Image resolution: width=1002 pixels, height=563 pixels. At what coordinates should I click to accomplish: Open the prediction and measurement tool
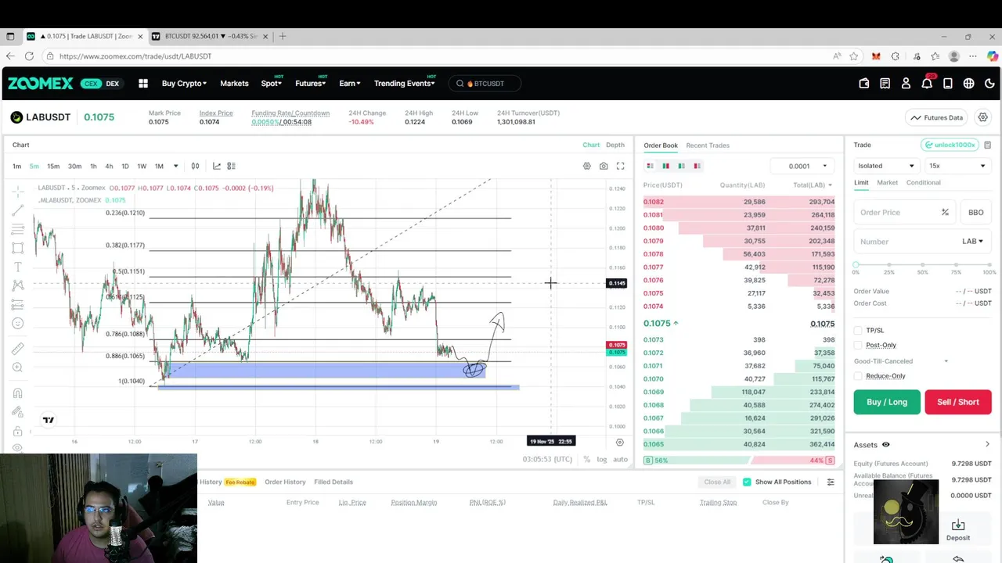[x=18, y=304]
